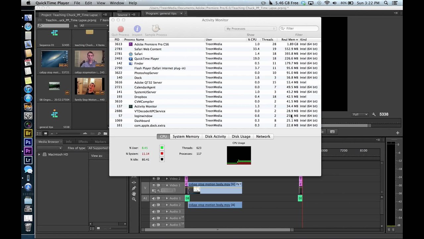Click the timeline horizontal zoom scrollbar
Viewport: 424px width, 239px height.
pos(217,230)
